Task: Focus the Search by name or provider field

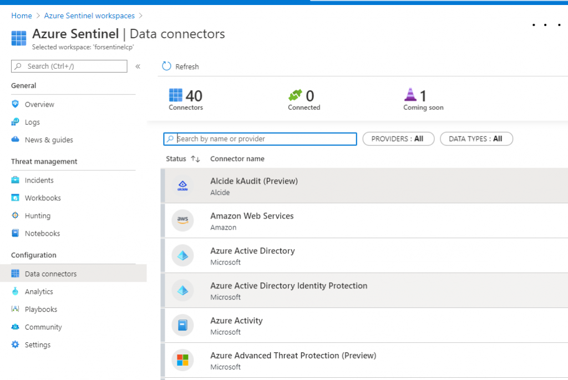Action: coord(260,139)
